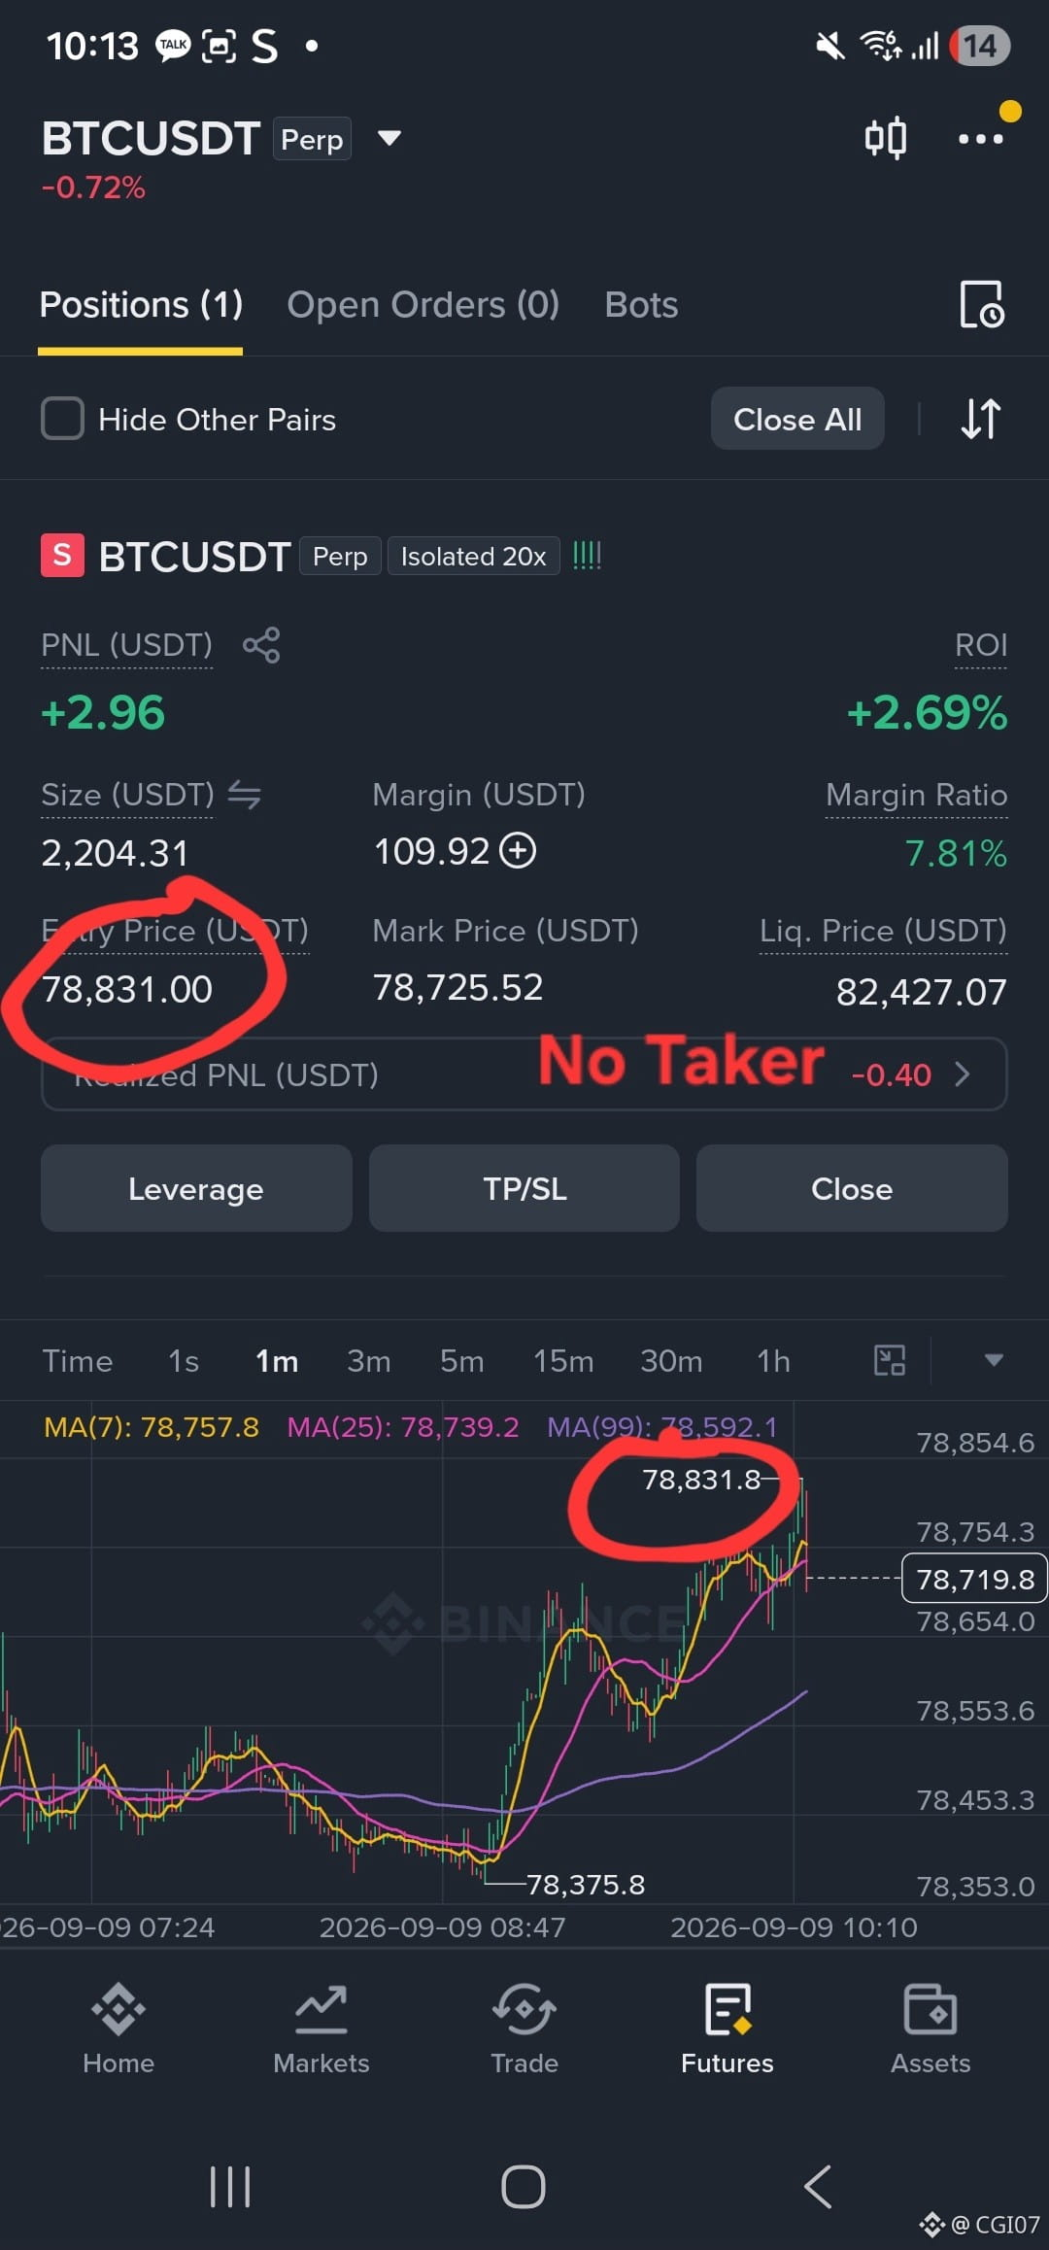
Task: Switch to Open Orders (0) tab
Action: pyautogui.click(x=423, y=305)
